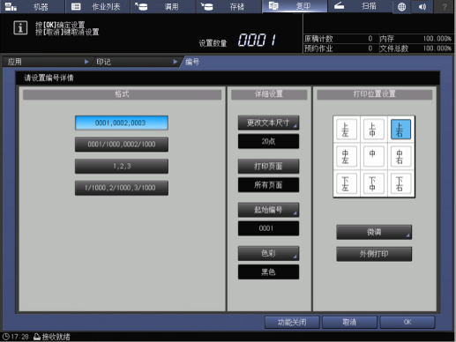This screenshot has width=456, height=342.
Task: Select format 0001/1000,0002/1000
Action: click(x=122, y=145)
